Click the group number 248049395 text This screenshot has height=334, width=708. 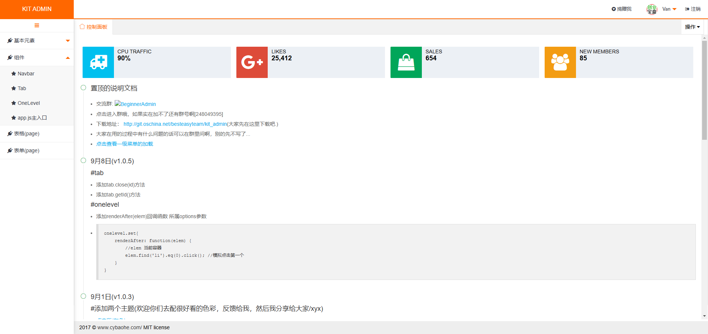click(x=208, y=114)
